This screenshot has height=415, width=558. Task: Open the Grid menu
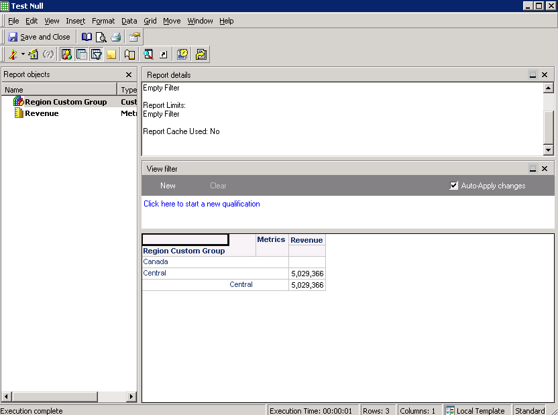150,21
